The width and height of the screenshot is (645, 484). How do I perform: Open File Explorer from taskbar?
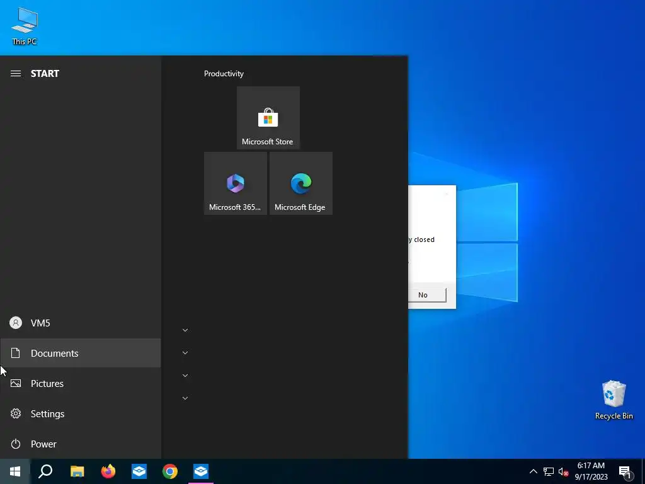(77, 471)
